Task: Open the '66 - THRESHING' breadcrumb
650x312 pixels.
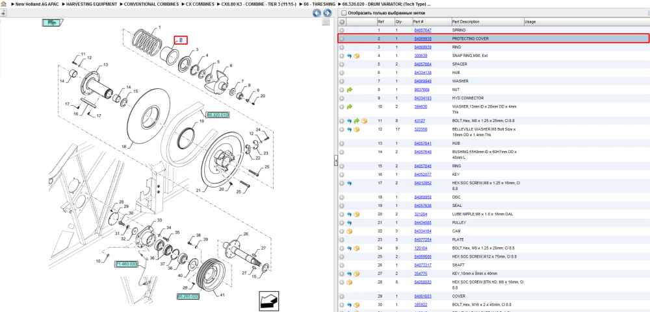Action: [319, 4]
